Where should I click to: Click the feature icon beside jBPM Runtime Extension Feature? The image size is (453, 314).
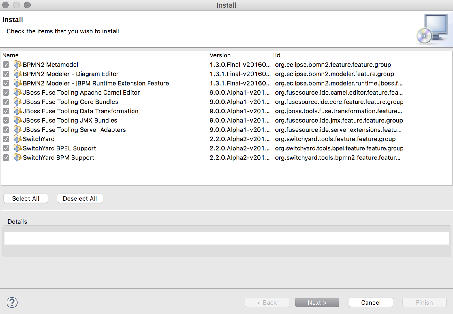point(18,83)
